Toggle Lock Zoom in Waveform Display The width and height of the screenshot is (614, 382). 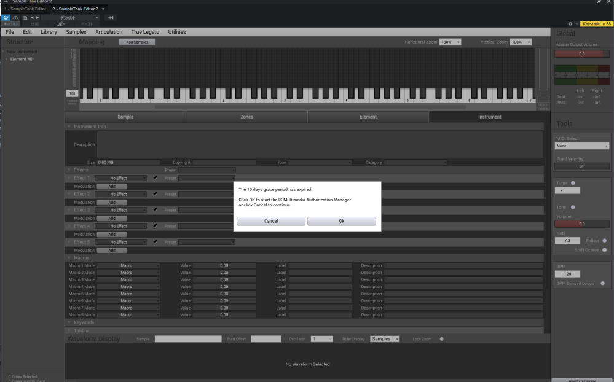click(x=442, y=339)
